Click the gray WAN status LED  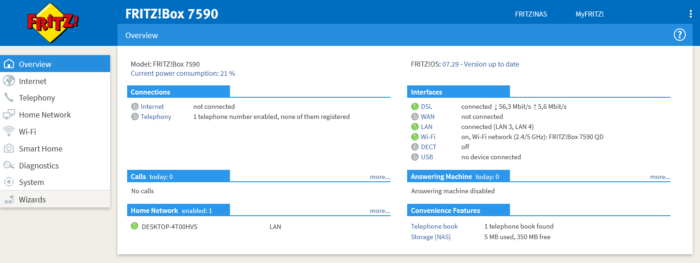pos(415,117)
